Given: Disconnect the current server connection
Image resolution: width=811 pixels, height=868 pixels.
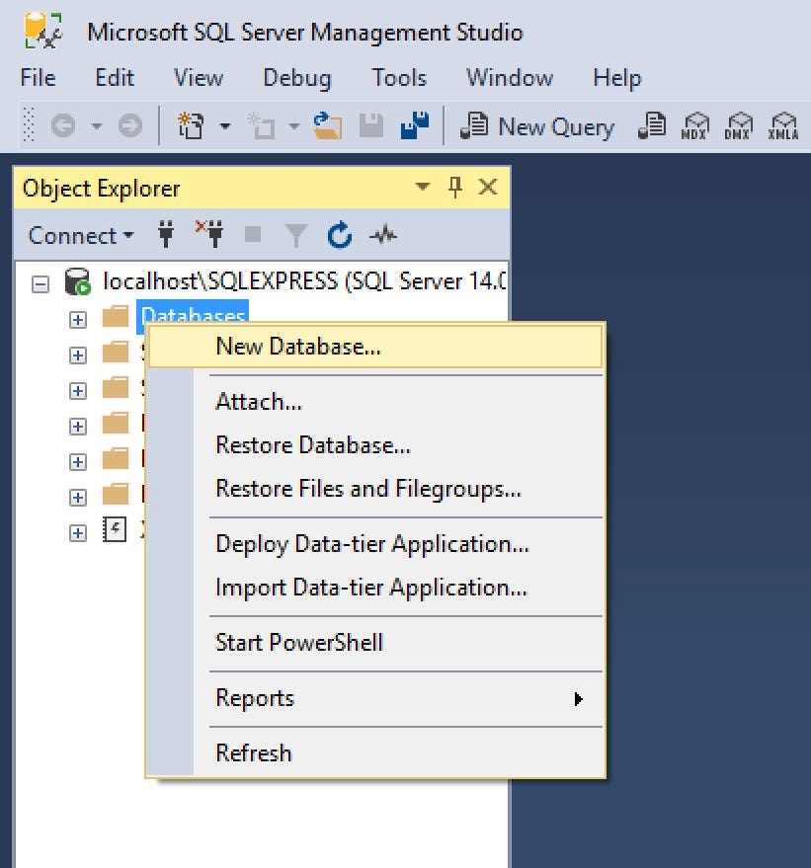Looking at the screenshot, I should [209, 235].
